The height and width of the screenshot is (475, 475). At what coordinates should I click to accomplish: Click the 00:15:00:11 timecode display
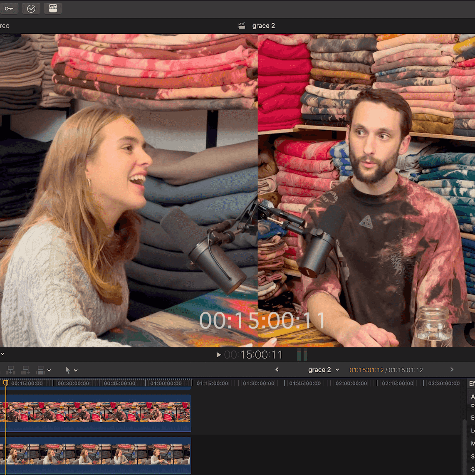253,355
